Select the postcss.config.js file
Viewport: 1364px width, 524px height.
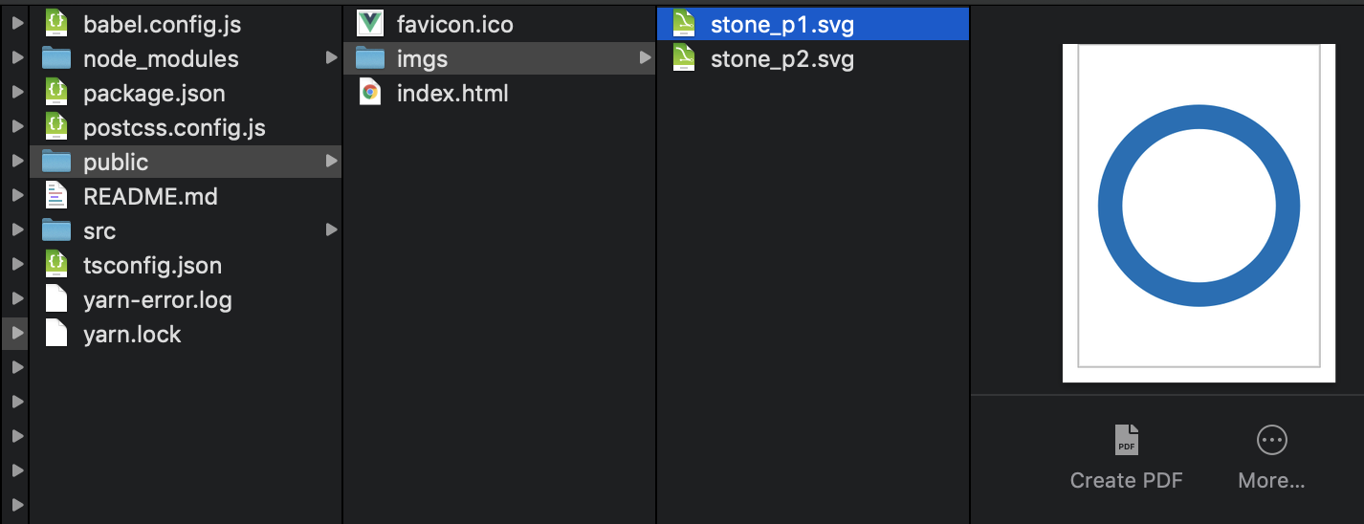pyautogui.click(x=174, y=128)
